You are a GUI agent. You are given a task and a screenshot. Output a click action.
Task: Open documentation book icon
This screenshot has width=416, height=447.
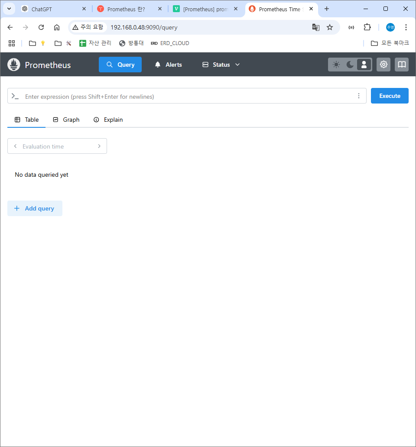tap(402, 65)
